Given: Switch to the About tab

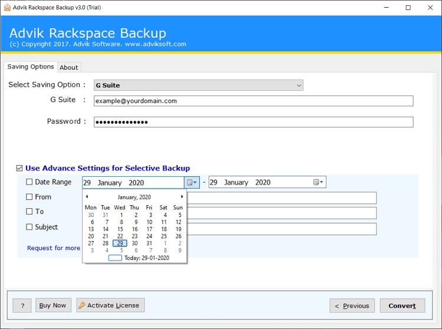Looking at the screenshot, I should [69, 67].
